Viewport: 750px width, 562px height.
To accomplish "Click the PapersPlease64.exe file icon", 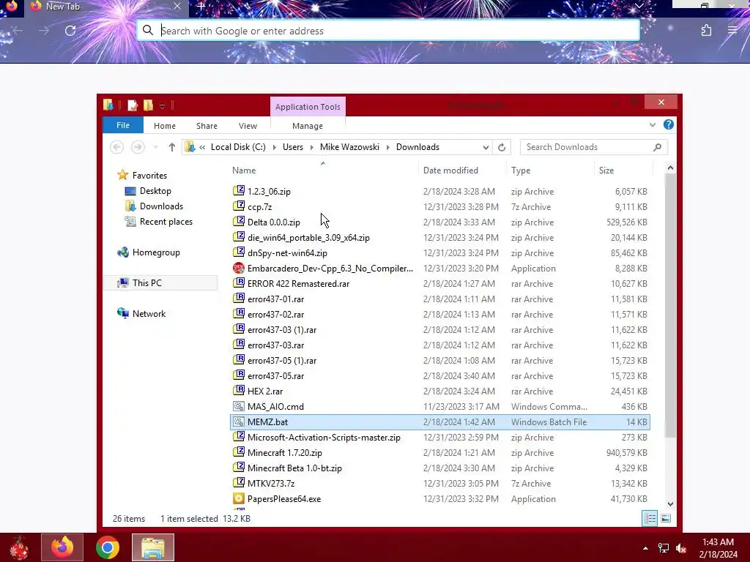I will click(238, 498).
